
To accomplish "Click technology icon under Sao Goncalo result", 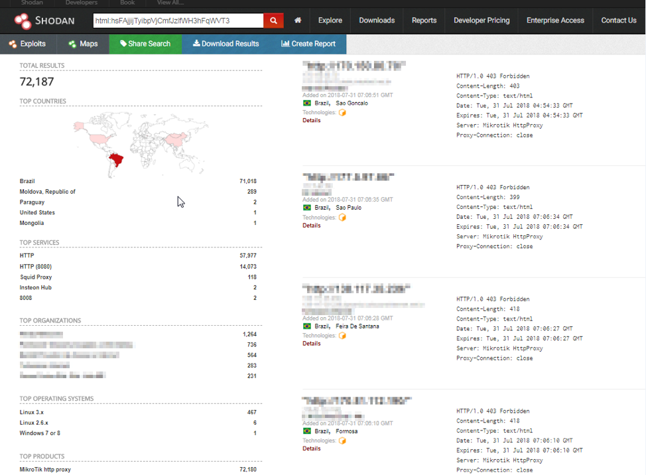I will [343, 113].
